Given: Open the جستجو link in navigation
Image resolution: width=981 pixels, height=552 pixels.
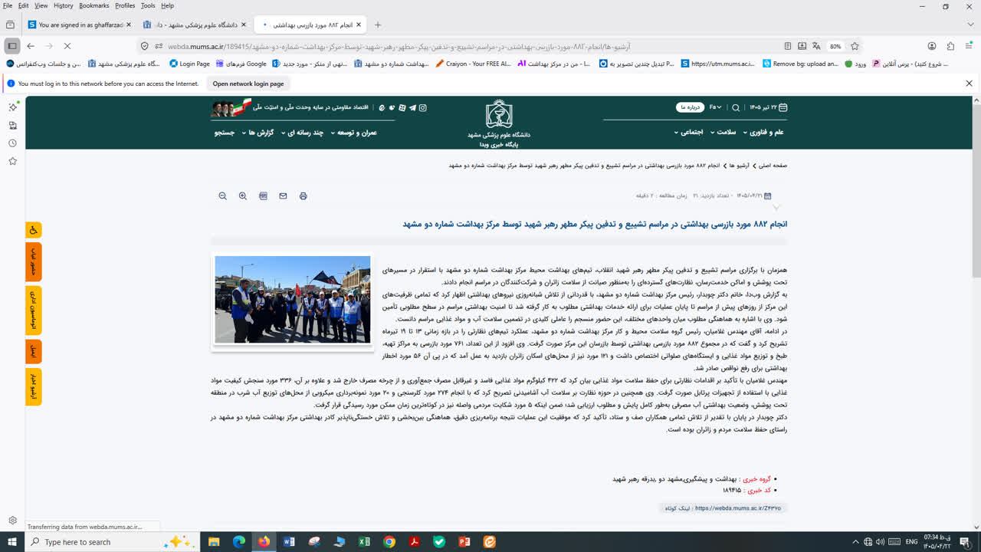Looking at the screenshot, I should coord(225,133).
